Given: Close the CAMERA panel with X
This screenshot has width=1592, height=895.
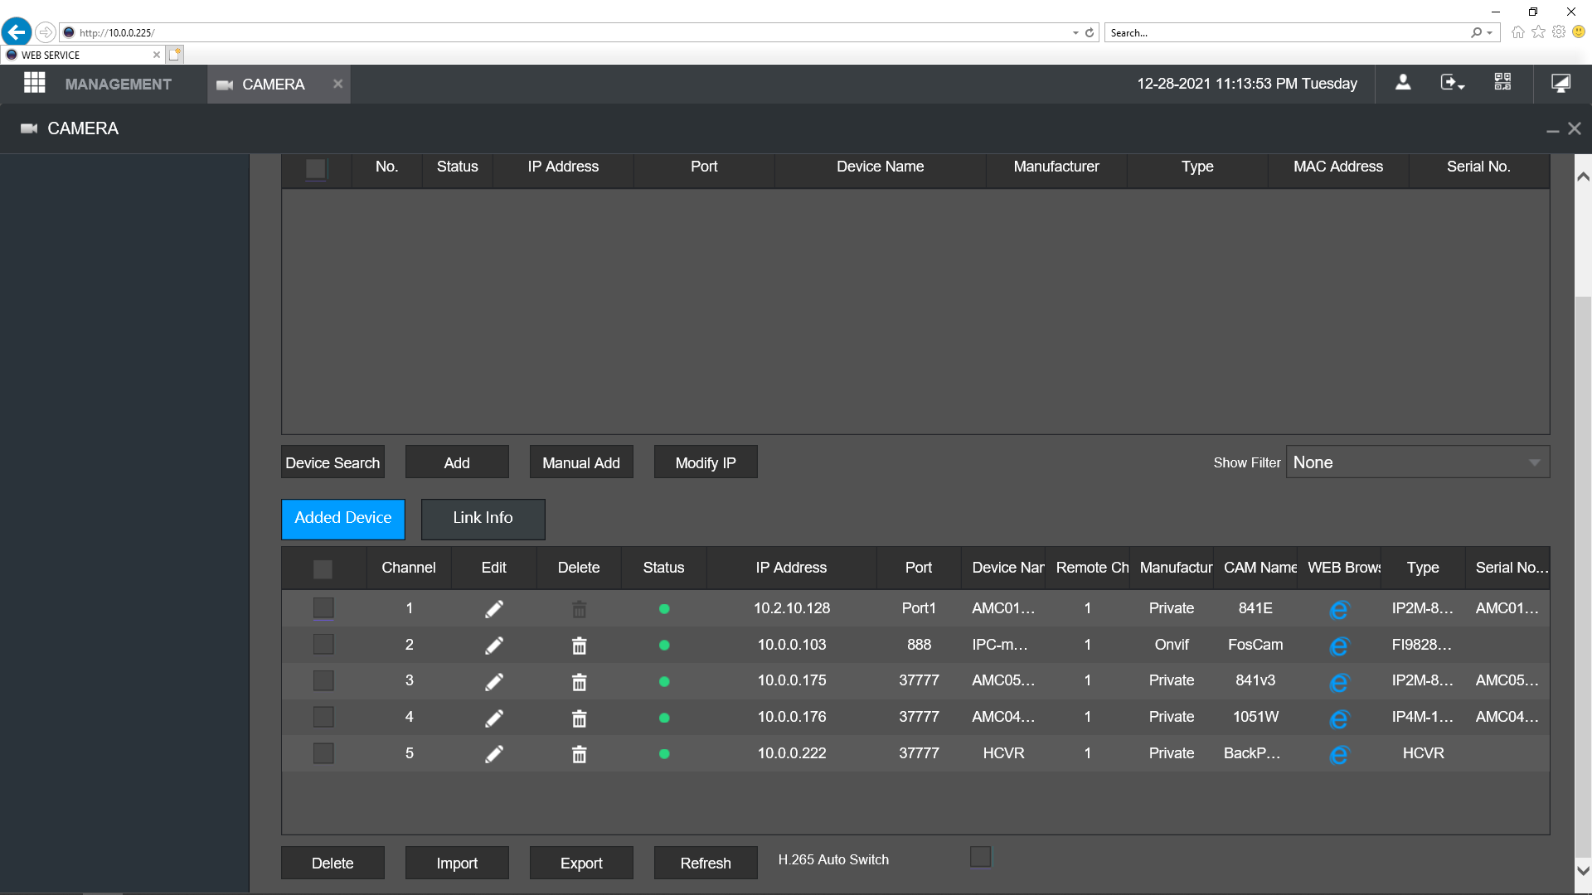Looking at the screenshot, I should tap(1575, 128).
